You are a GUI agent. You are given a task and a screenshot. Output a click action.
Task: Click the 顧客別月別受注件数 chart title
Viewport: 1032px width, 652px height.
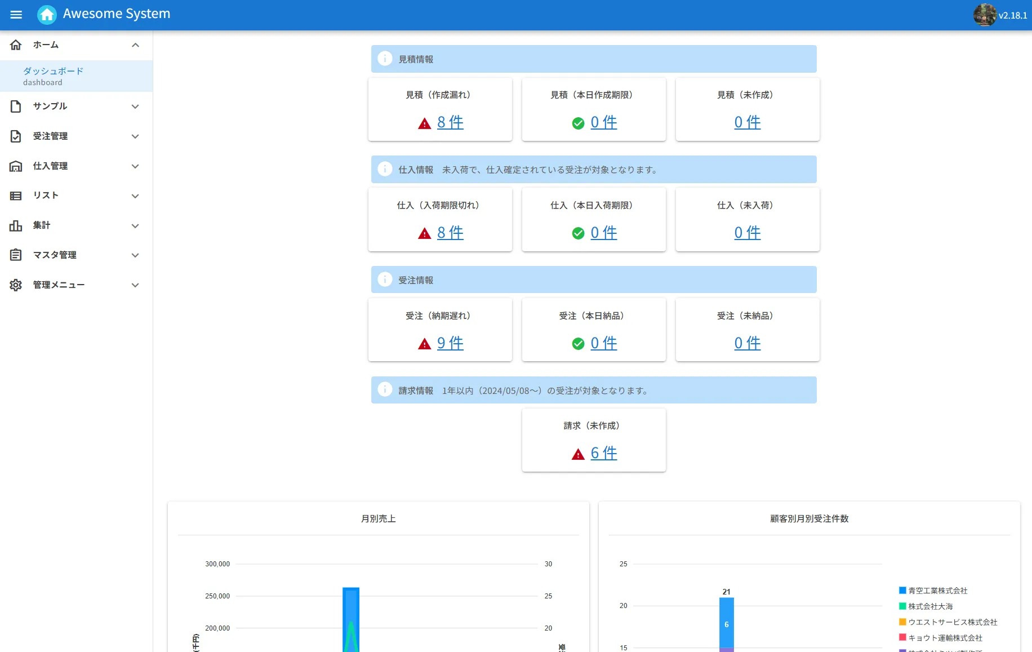809,518
